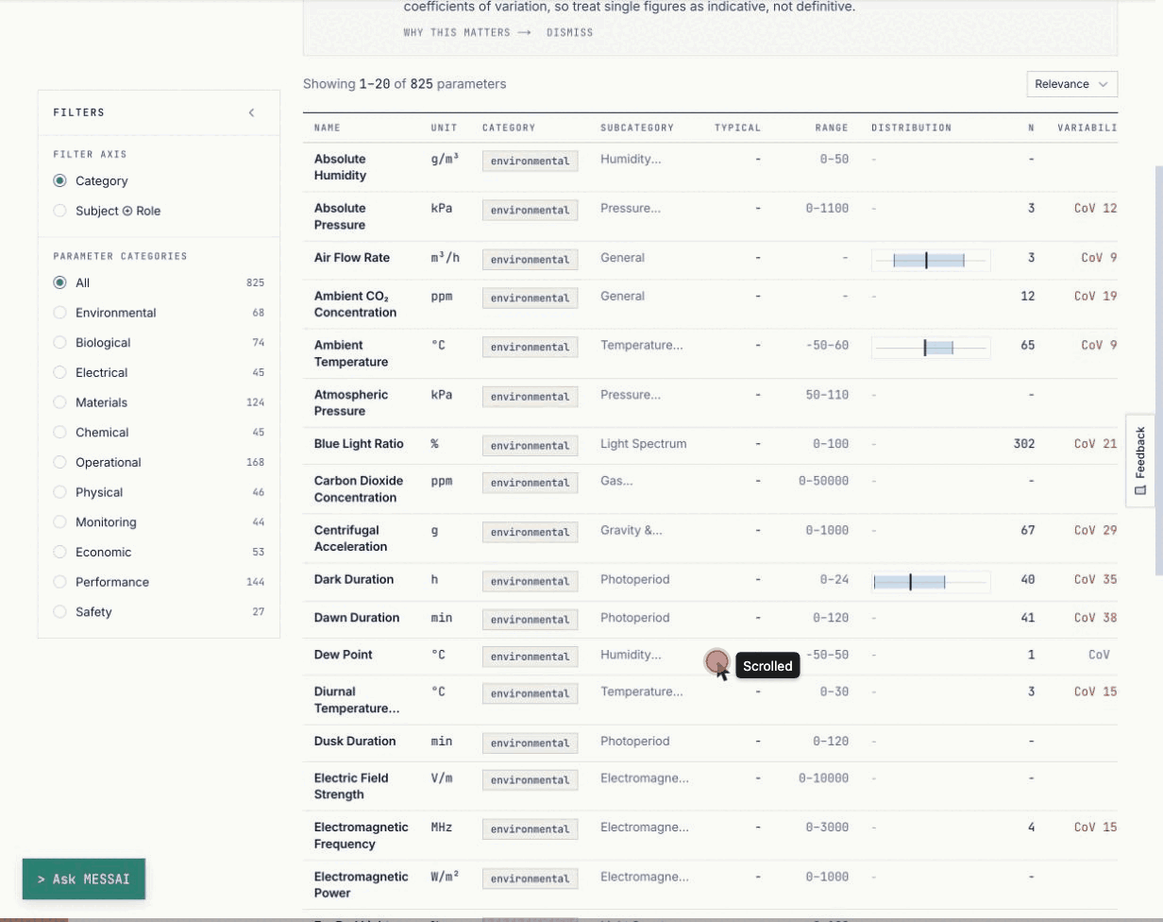
Task: Sort by the N column header
Action: [x=1031, y=128]
